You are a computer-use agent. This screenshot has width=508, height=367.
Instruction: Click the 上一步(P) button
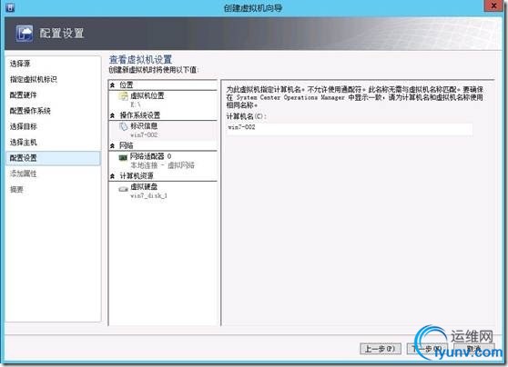coord(381,349)
